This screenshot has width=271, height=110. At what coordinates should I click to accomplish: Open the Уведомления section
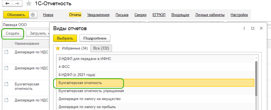click(x=98, y=15)
